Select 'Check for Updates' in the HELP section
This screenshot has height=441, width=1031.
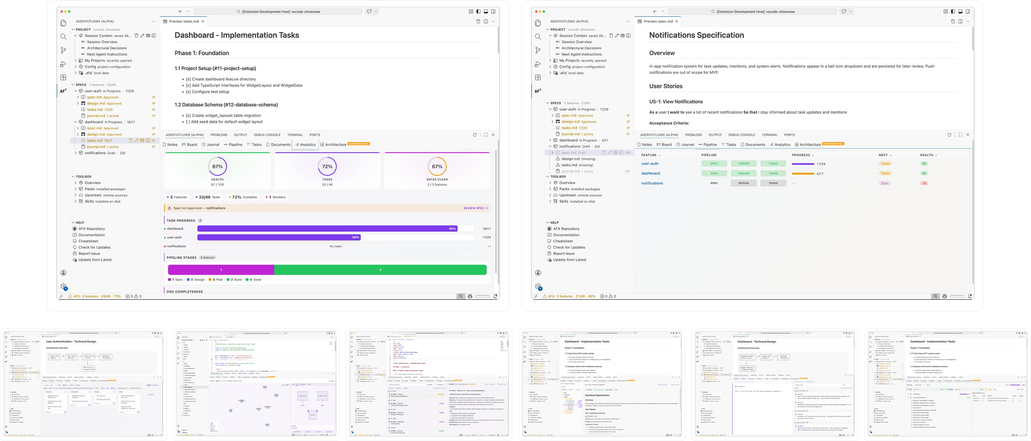point(94,247)
